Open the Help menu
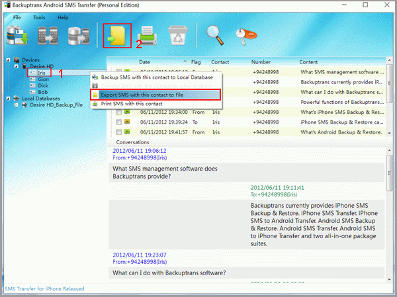This screenshot has height=297, width=397. coord(63,17)
